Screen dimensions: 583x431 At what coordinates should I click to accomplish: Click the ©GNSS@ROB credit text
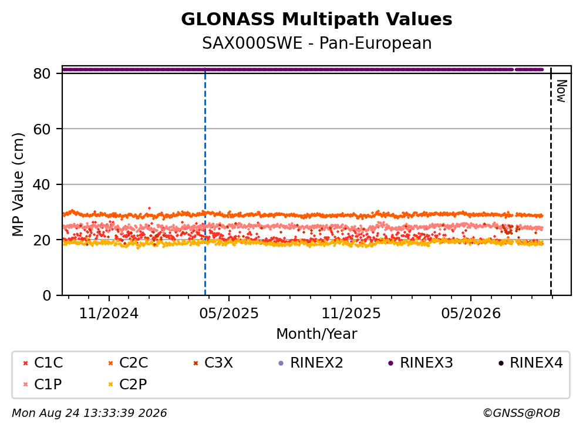(x=521, y=413)
